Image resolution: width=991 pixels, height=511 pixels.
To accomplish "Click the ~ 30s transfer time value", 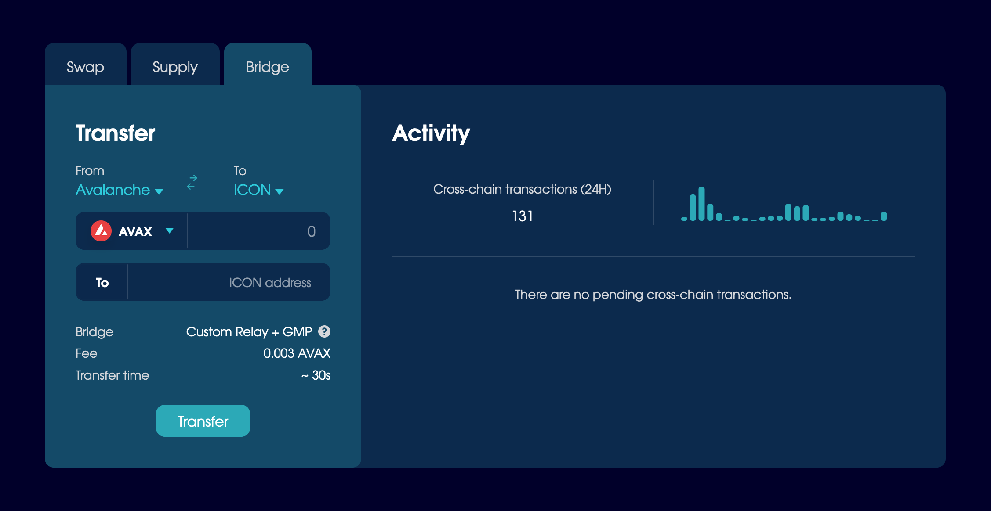I will click(316, 375).
